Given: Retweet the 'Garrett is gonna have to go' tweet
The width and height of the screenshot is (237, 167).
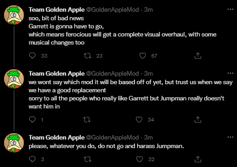Looking at the screenshot, I should [87, 56].
